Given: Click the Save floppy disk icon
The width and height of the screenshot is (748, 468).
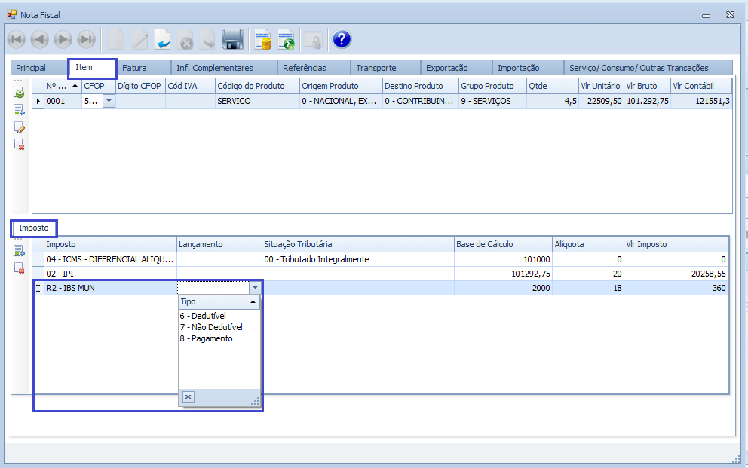Looking at the screenshot, I should click(232, 39).
